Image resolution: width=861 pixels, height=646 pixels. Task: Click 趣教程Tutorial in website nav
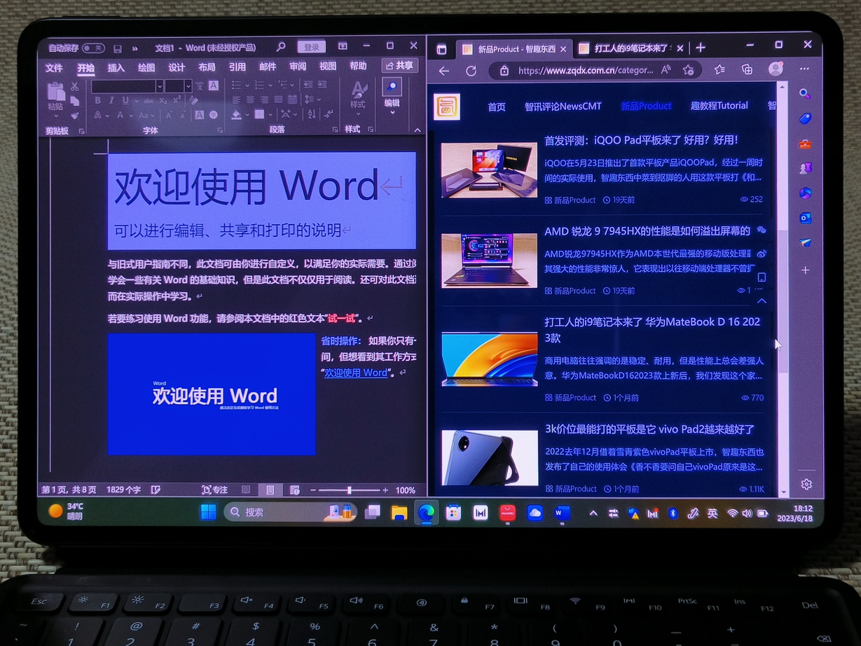pyautogui.click(x=719, y=105)
